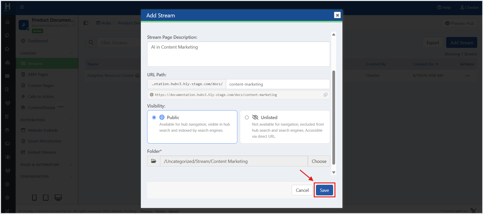483x214 pixels.
Task: Select the Public visibility radio button
Action: tap(154, 118)
